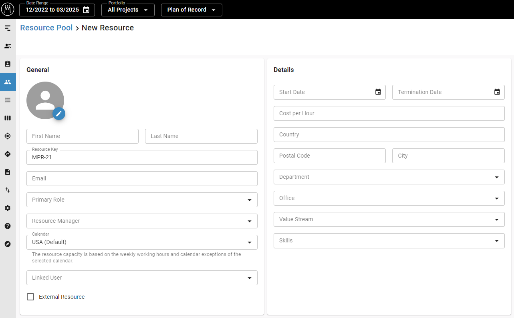The height and width of the screenshot is (318, 514).
Task: Click the Resource Key MPR-21 field
Action: point(142,157)
